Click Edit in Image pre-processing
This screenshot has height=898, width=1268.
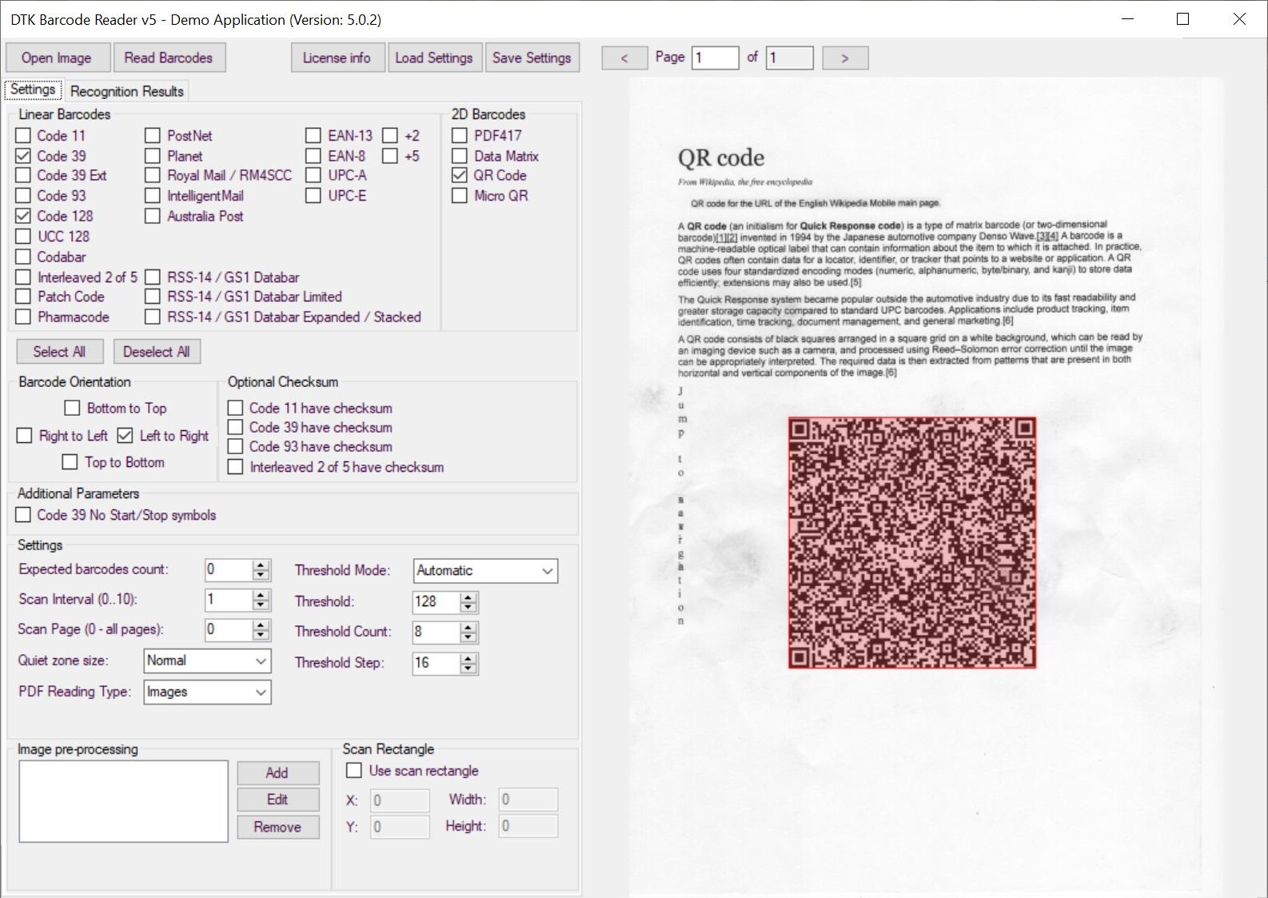tap(277, 800)
